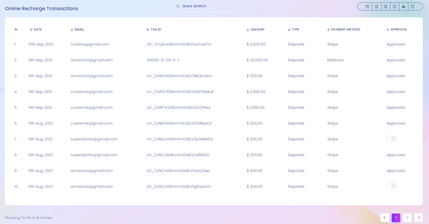The image size is (429, 224).
Task: Export the transactions as PDF
Action: tap(394, 6)
